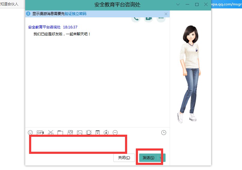Start a voice call
This screenshot has height=170, width=242.
pos(136,19)
